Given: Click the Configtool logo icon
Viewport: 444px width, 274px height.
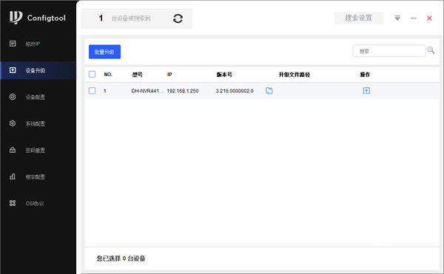Looking at the screenshot, I should pos(16,17).
